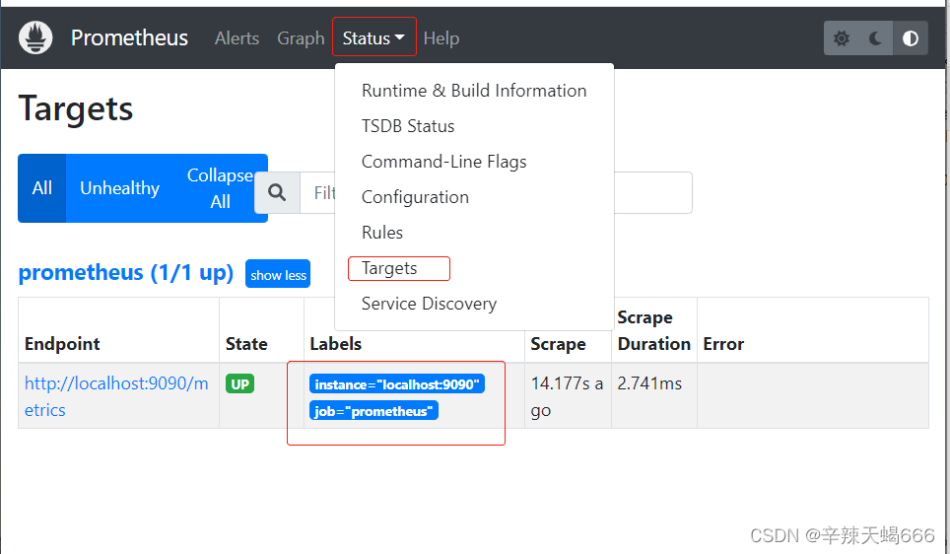Choose Command-Line Flags menu entry

click(x=444, y=162)
